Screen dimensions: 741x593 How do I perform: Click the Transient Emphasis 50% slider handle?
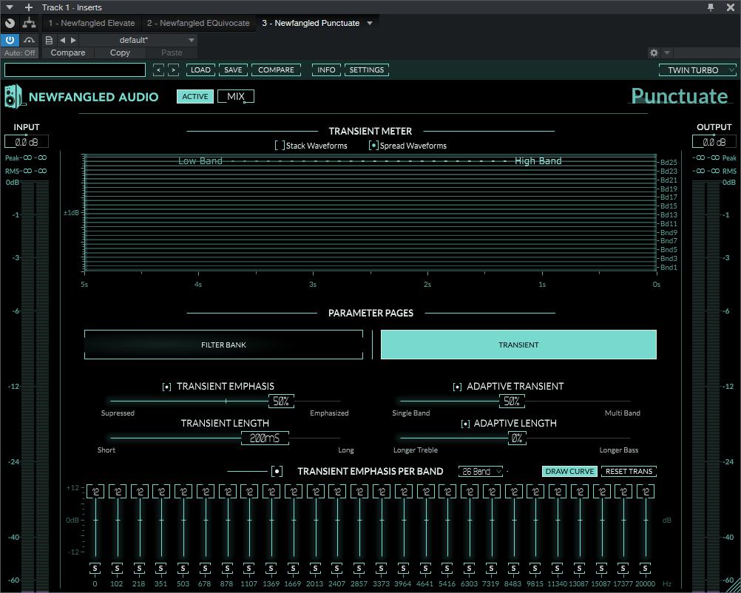[x=281, y=401]
